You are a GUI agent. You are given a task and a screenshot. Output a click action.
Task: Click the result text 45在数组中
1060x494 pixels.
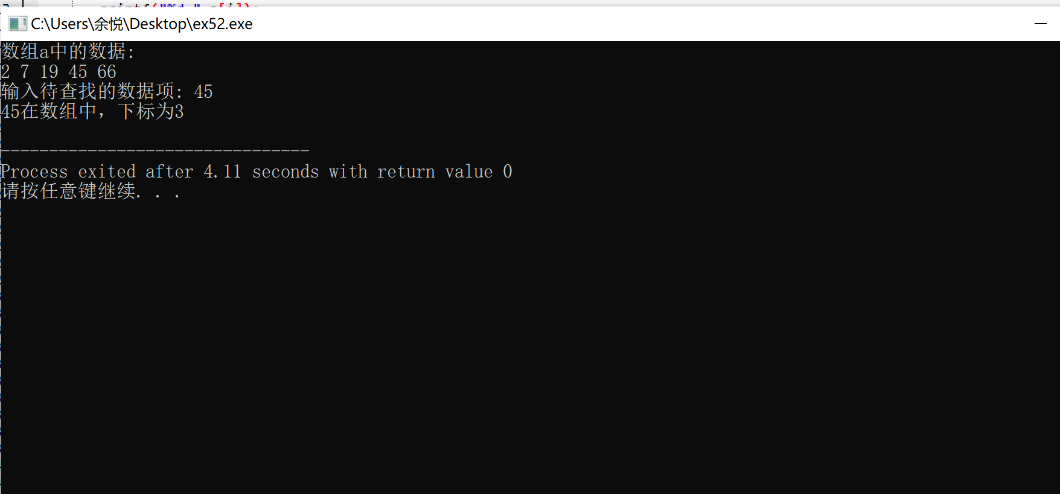[49, 112]
